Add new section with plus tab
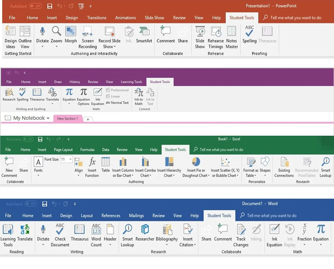The width and height of the screenshot is (334, 269). pos(88,119)
